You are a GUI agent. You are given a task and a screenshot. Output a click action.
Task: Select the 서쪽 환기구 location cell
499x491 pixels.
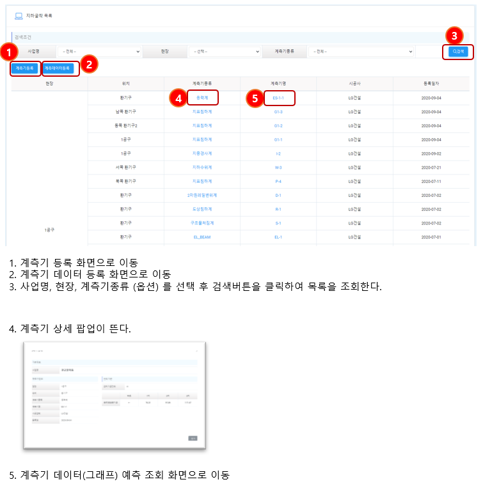click(x=125, y=168)
